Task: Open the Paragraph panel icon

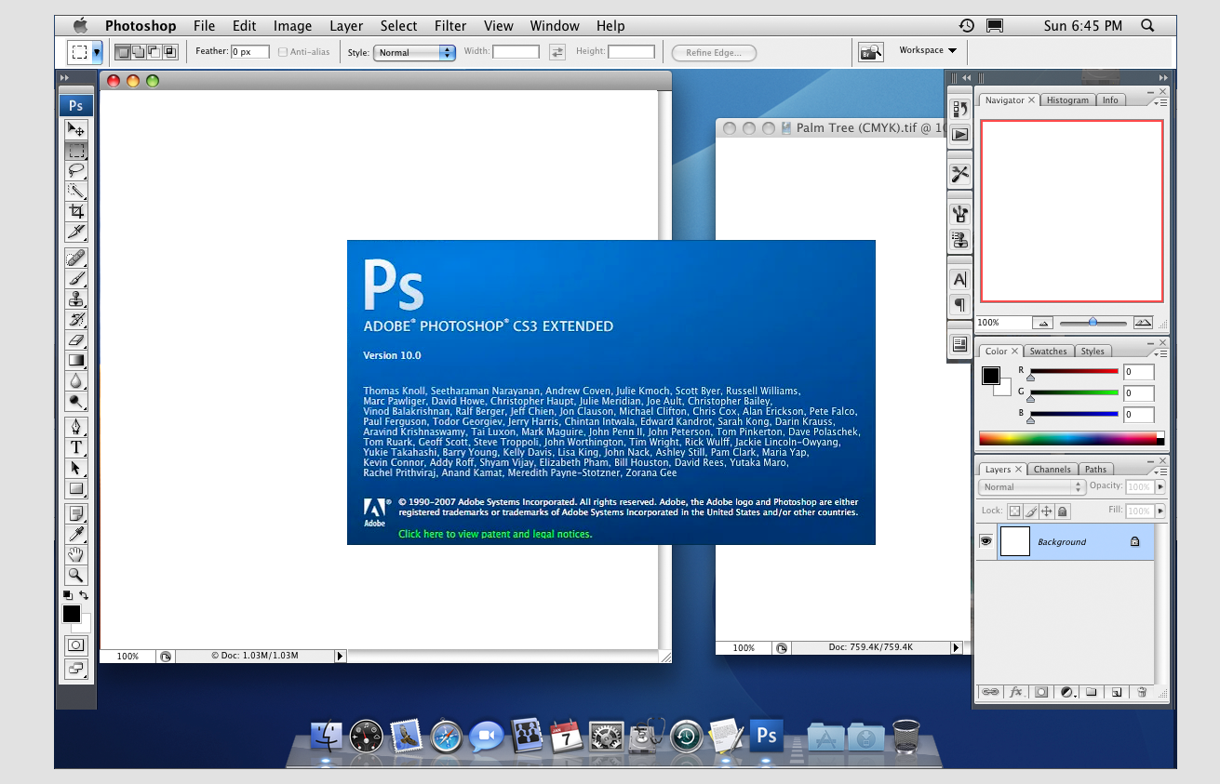Action: pyautogui.click(x=959, y=304)
